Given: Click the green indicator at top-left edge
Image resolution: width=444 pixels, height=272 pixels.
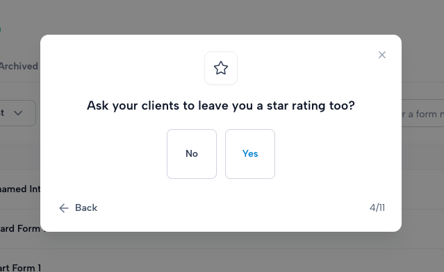Looking at the screenshot, I should click(x=0, y=29).
